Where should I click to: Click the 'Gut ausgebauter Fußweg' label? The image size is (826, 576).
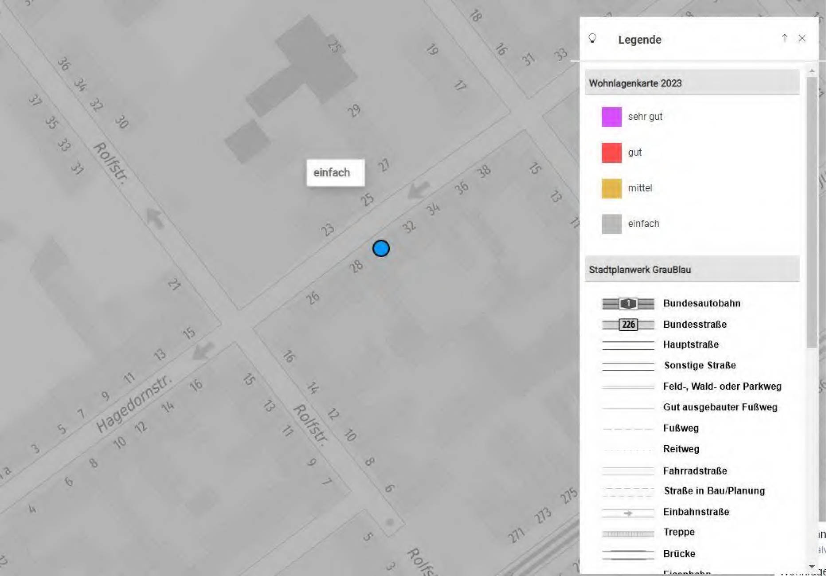point(720,407)
